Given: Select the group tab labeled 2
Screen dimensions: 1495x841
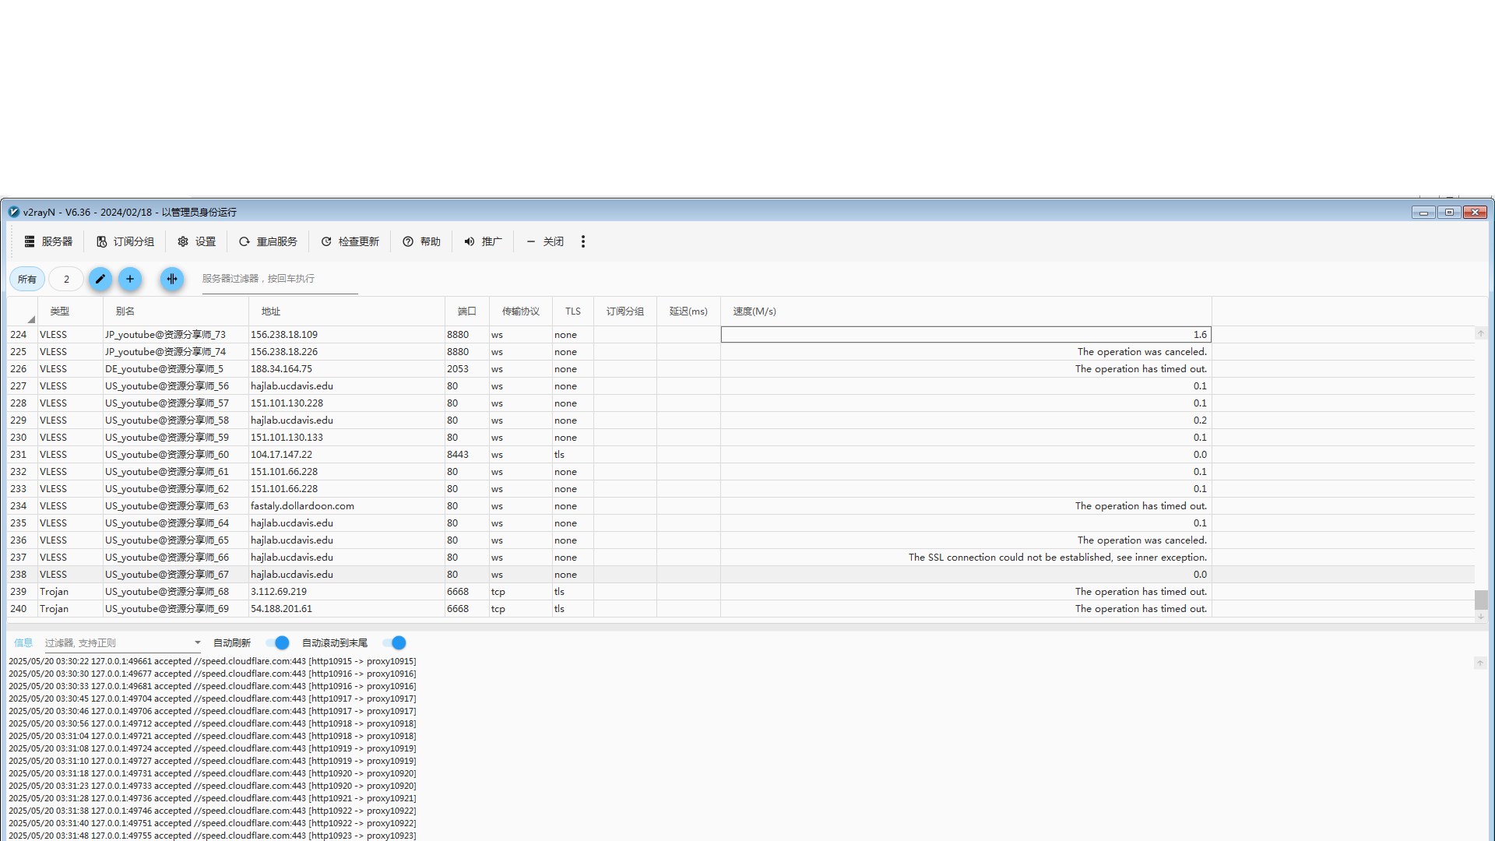Looking at the screenshot, I should coord(66,279).
